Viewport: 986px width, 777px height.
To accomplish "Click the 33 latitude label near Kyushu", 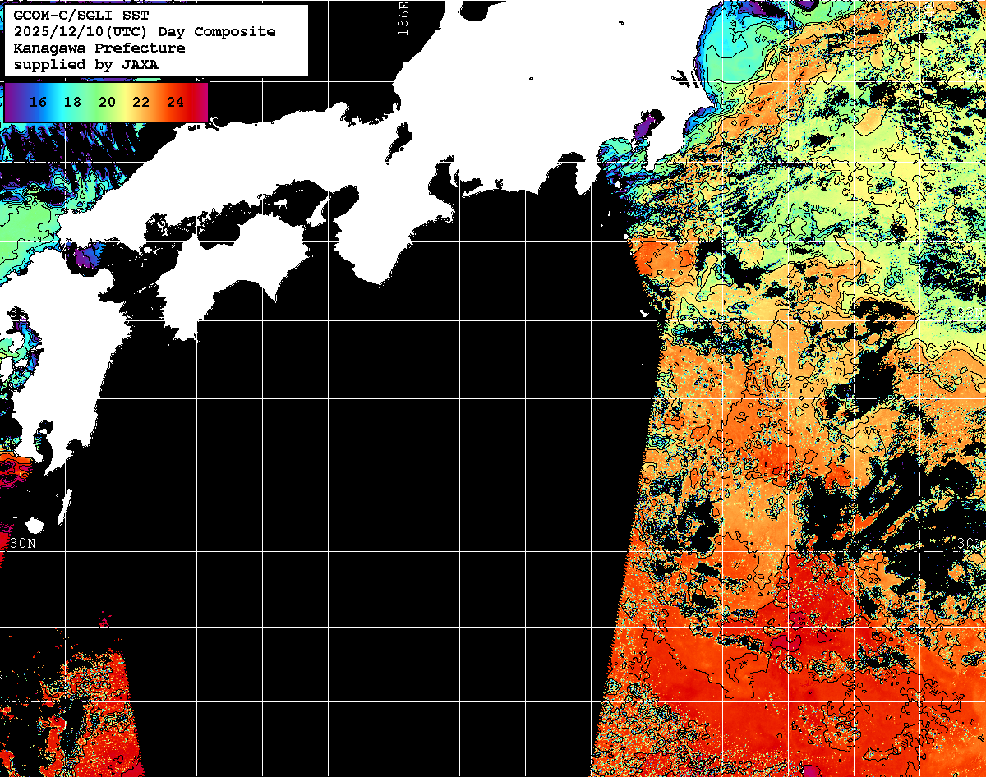I will 18,314.
